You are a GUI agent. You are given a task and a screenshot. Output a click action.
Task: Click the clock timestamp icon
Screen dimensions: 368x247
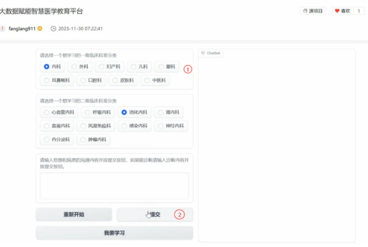54,29
